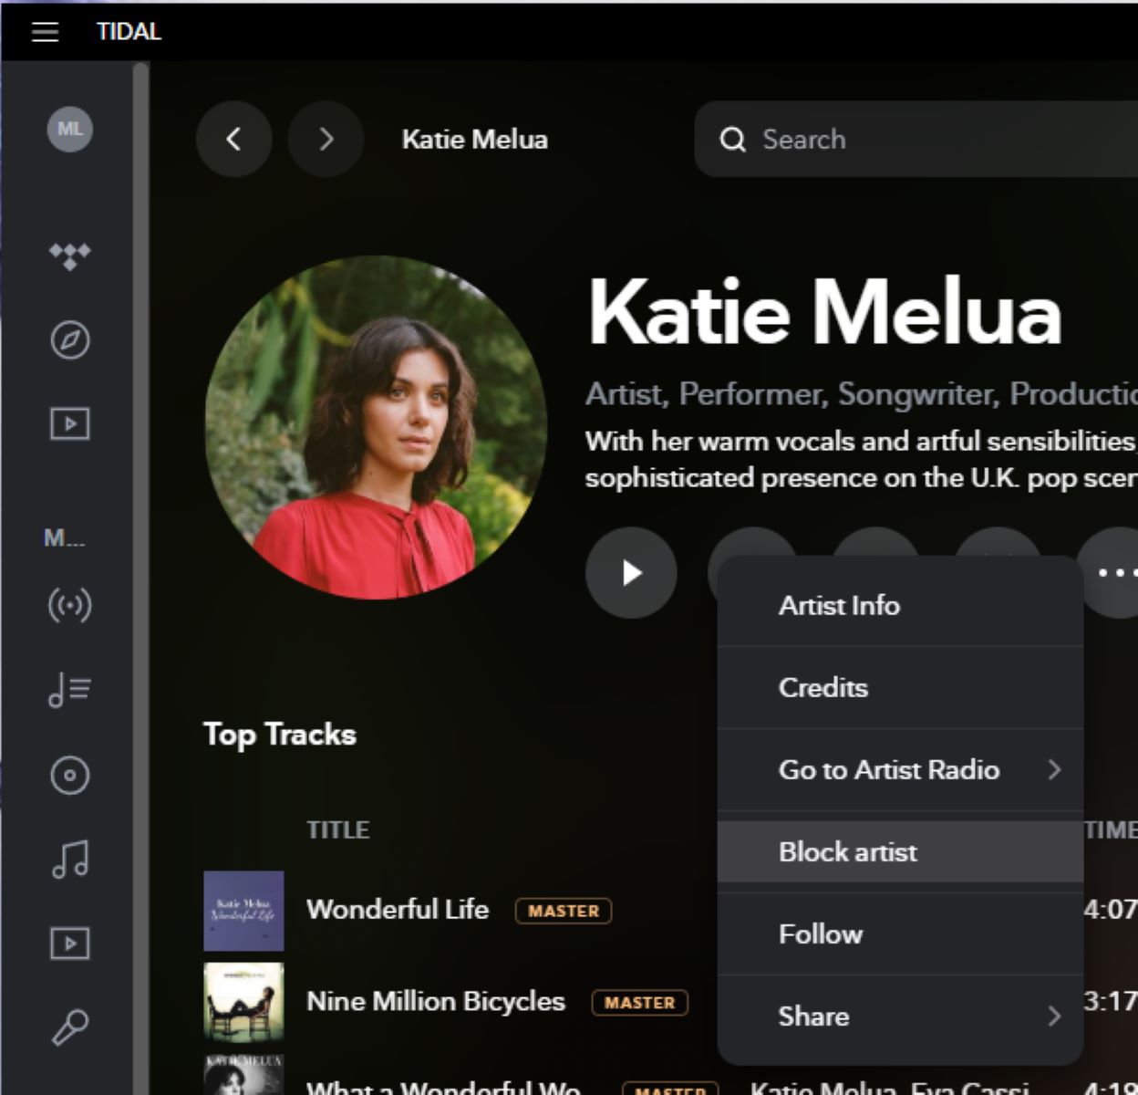Image resolution: width=1138 pixels, height=1095 pixels.
Task: Click the ML profile avatar
Action: tap(70, 129)
